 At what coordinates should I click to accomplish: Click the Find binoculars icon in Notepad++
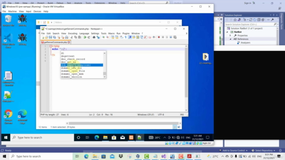(94, 37)
